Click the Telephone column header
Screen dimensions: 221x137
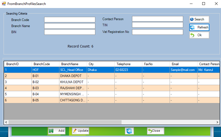128,64
